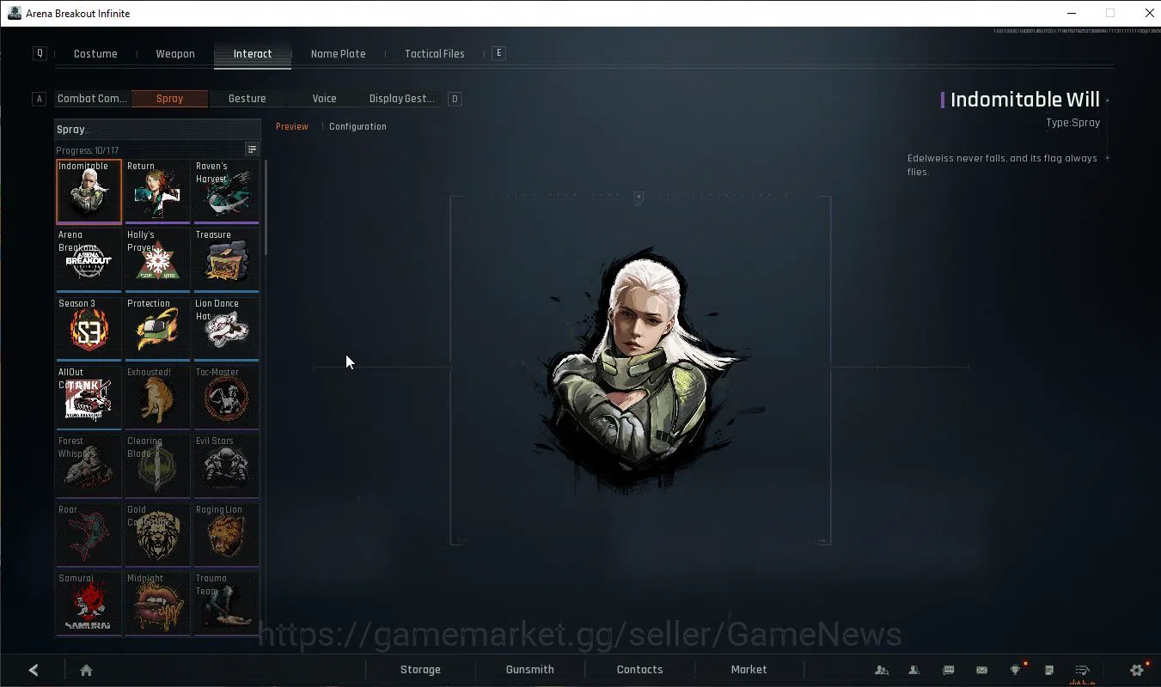Open Contacts from the bottom bar
This screenshot has height=687, width=1161.
[x=639, y=670]
